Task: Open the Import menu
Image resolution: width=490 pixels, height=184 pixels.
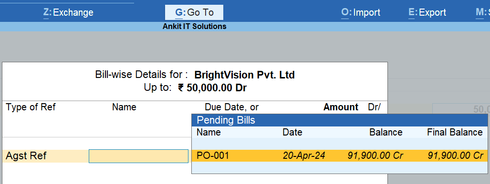Action: (361, 12)
